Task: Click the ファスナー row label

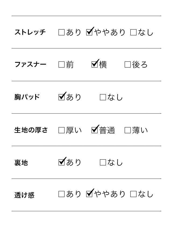Action: click(x=30, y=65)
